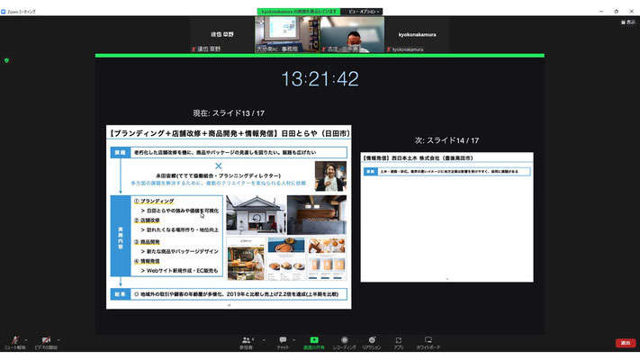Click the ① ブランディング heading on slide
Viewport: 640px width, 360px height.
(x=154, y=202)
